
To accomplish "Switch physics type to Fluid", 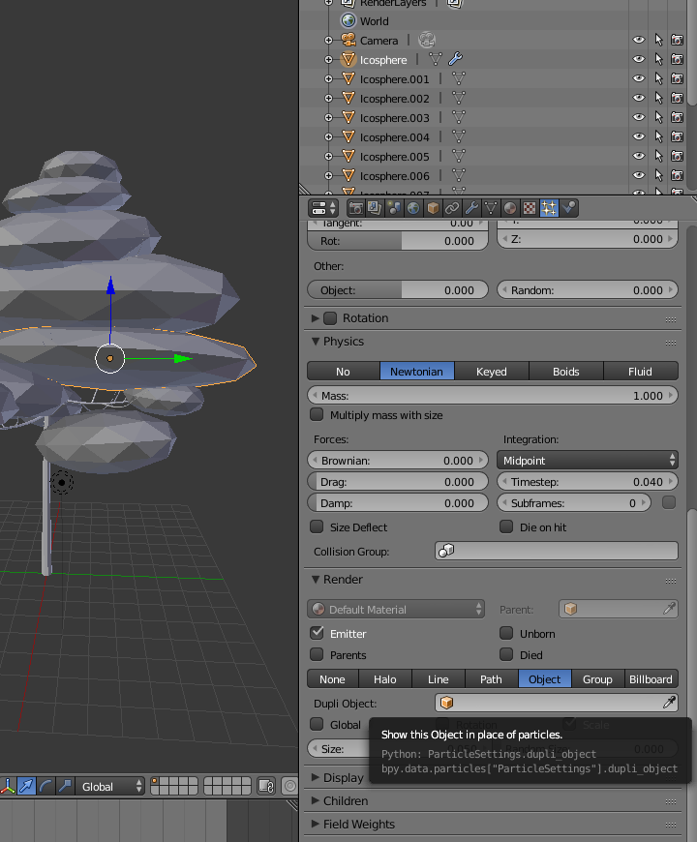I will coord(641,371).
